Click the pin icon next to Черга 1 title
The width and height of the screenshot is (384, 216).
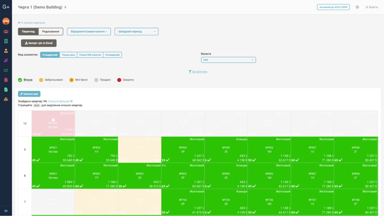point(65,7)
